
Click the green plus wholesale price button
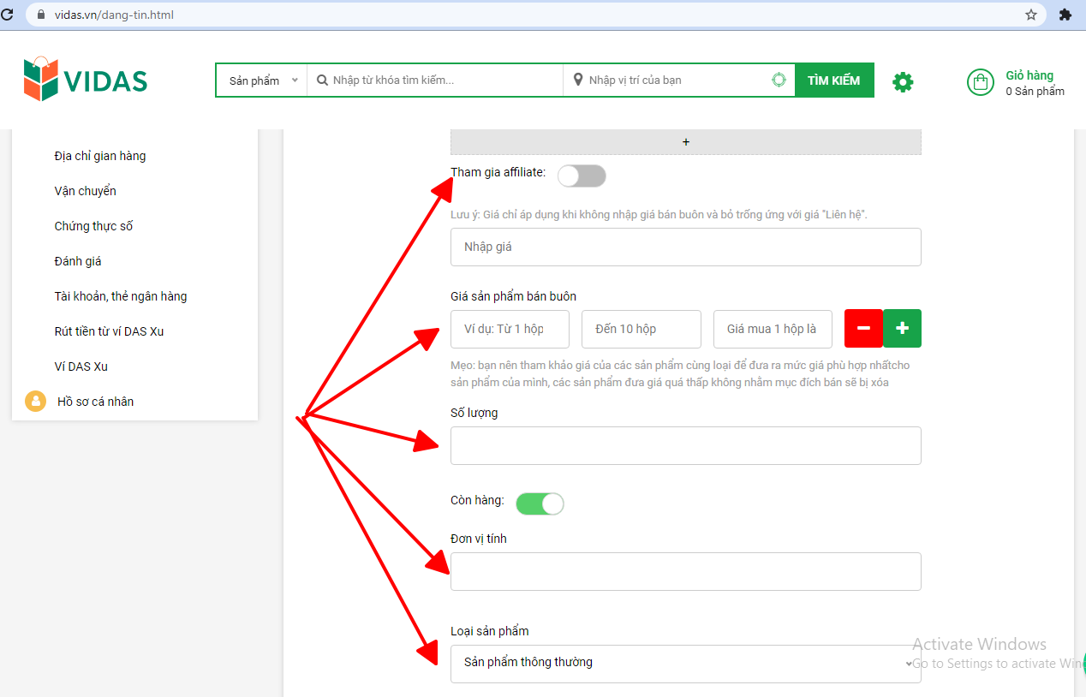click(x=902, y=329)
